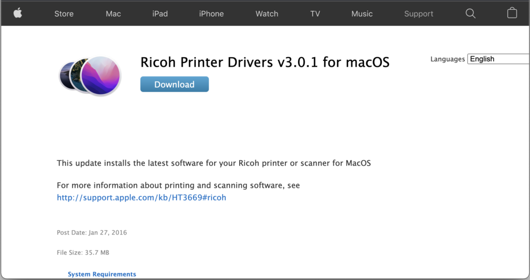Click the File Size: 35.7 MB text
Viewport: 530px width, 280px height.
click(83, 252)
